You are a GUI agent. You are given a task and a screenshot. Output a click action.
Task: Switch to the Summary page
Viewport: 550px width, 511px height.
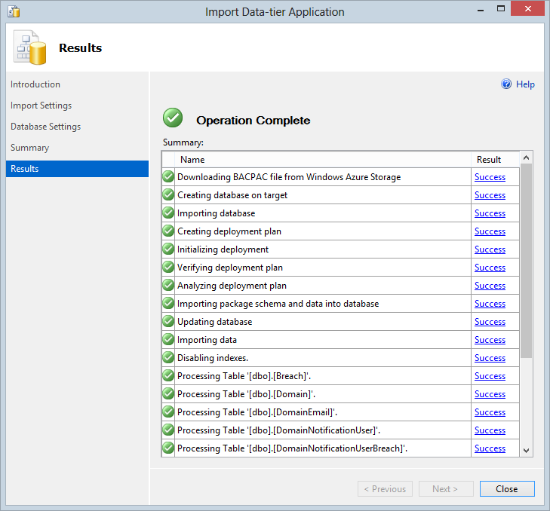(30, 148)
